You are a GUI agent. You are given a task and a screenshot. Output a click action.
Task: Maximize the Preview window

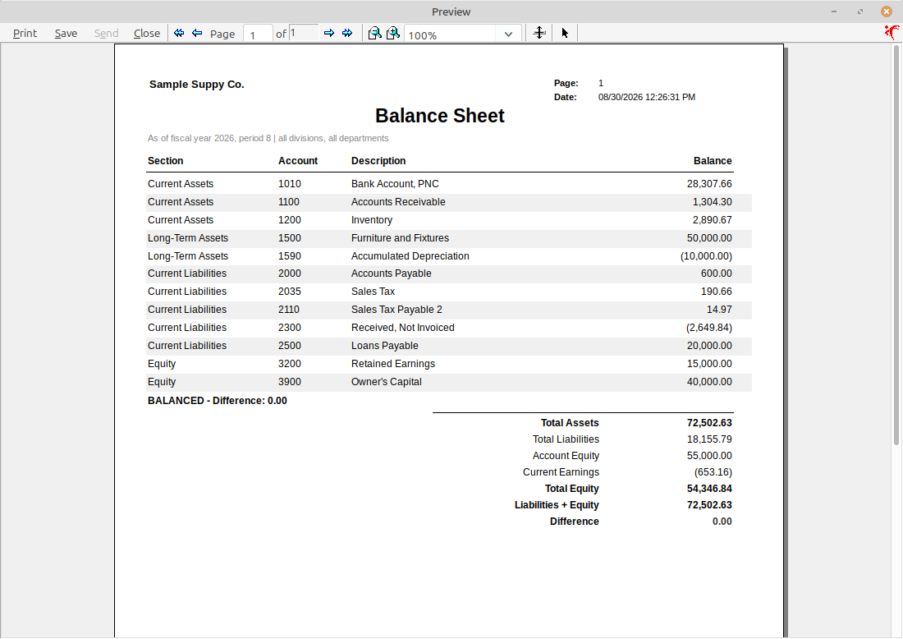click(x=860, y=11)
